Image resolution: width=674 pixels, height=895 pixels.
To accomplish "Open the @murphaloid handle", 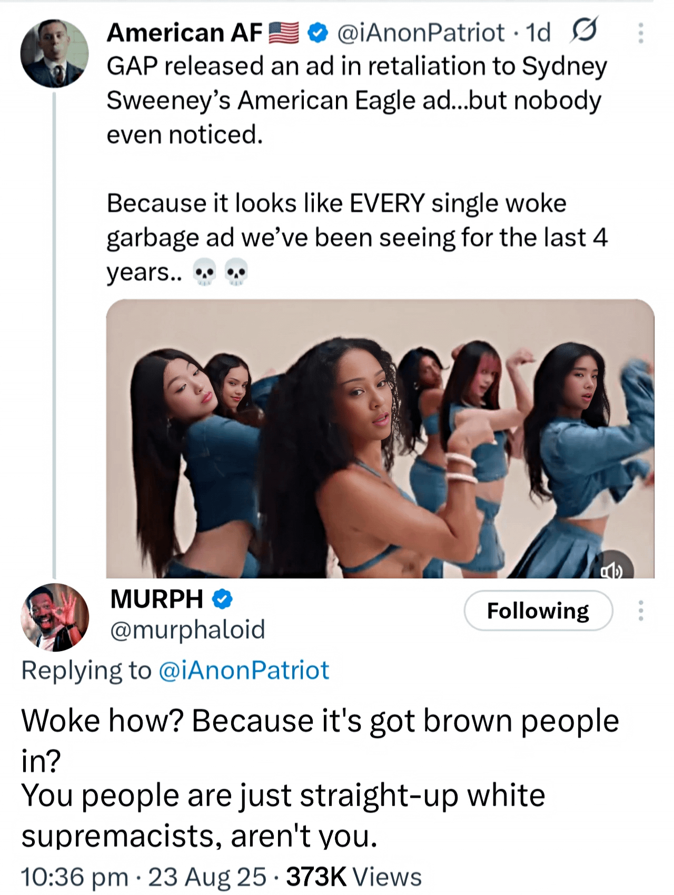I will click(187, 630).
